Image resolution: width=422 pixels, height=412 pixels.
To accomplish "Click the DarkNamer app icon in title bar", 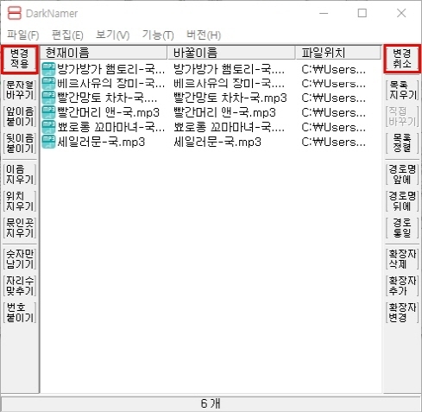I will 15,13.
